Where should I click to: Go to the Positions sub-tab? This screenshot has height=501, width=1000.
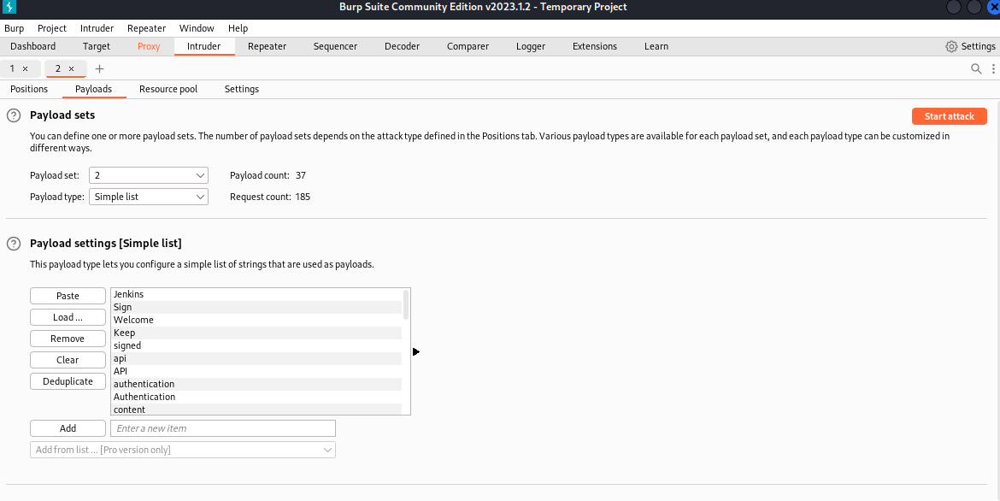point(29,90)
